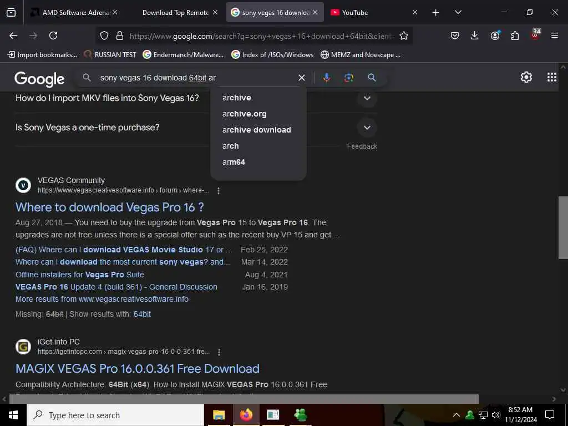The image size is (568, 426).
Task: Open the tracking protection shield icon
Action: [x=104, y=35]
